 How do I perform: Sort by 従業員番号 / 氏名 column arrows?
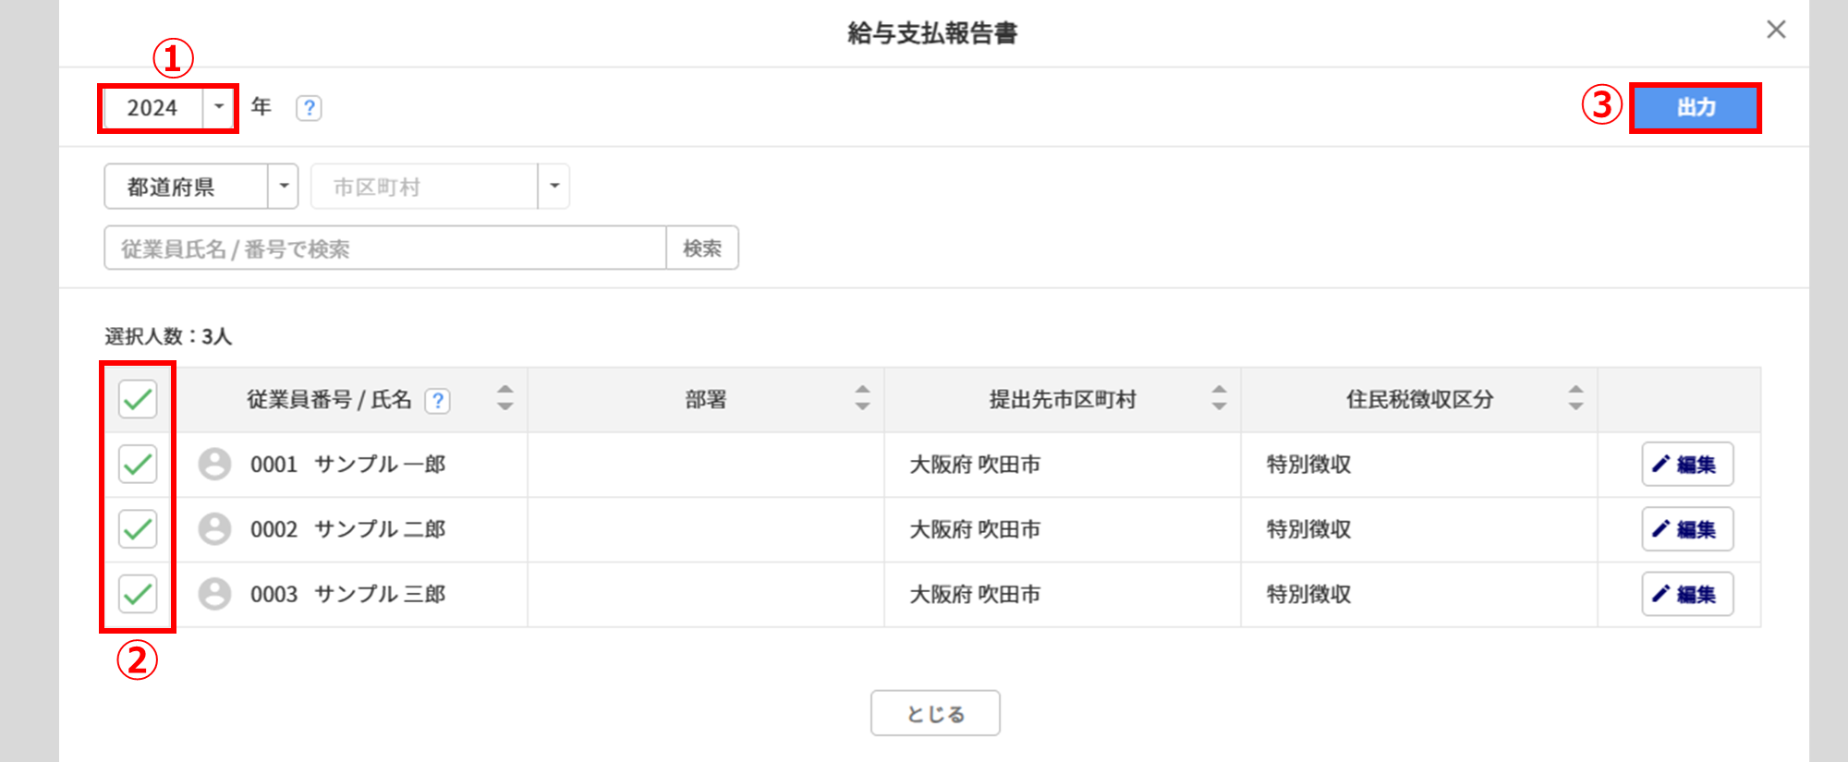(505, 398)
